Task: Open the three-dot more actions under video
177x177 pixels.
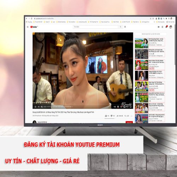Action: pos(132,116)
